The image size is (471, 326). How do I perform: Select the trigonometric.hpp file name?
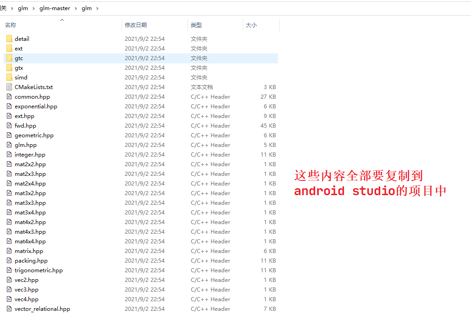[39, 270]
